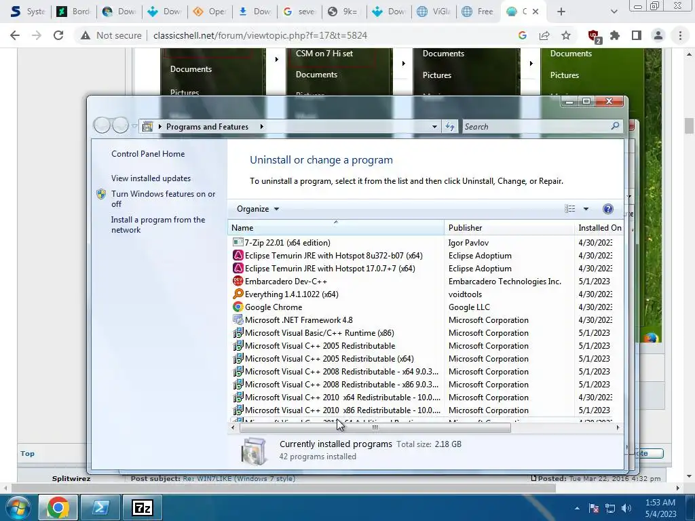
Task: Expand the view options dropdown arrow
Action: coord(586,209)
